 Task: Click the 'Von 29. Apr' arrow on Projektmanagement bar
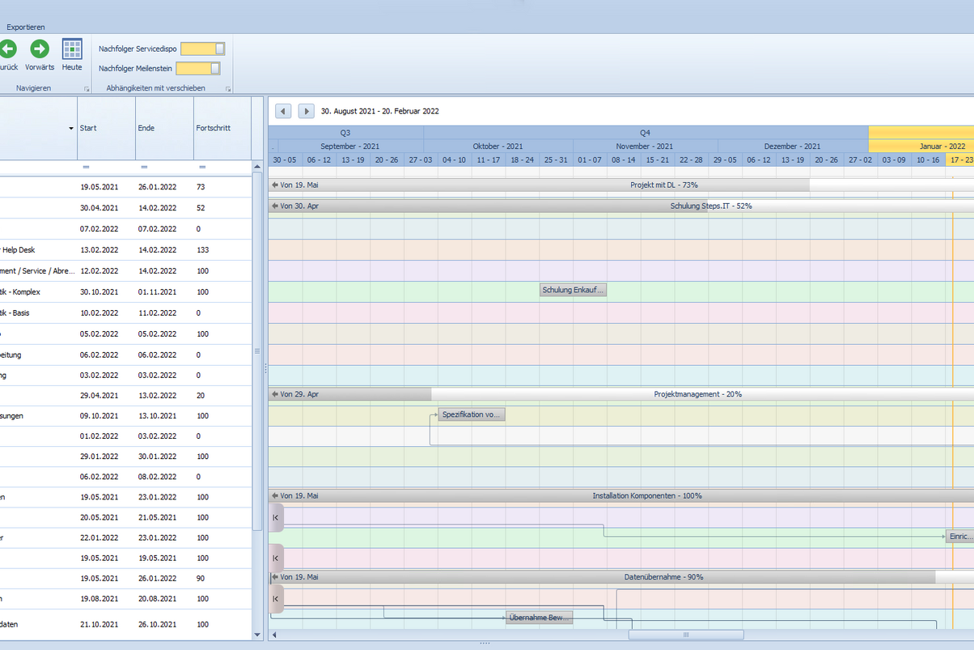pyautogui.click(x=275, y=394)
